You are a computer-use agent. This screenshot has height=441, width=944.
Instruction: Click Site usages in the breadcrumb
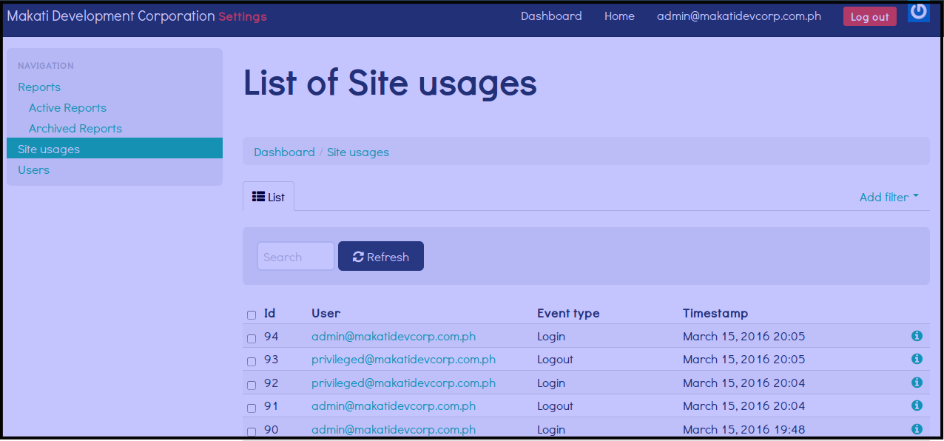tap(358, 152)
